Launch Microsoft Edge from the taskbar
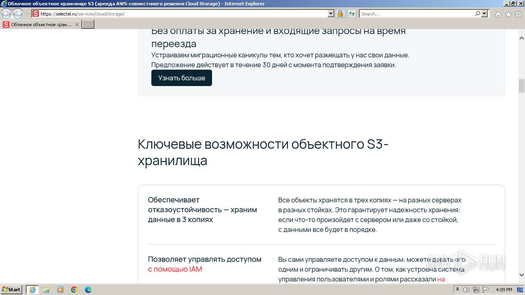The height and width of the screenshot is (295, 525). [88, 290]
